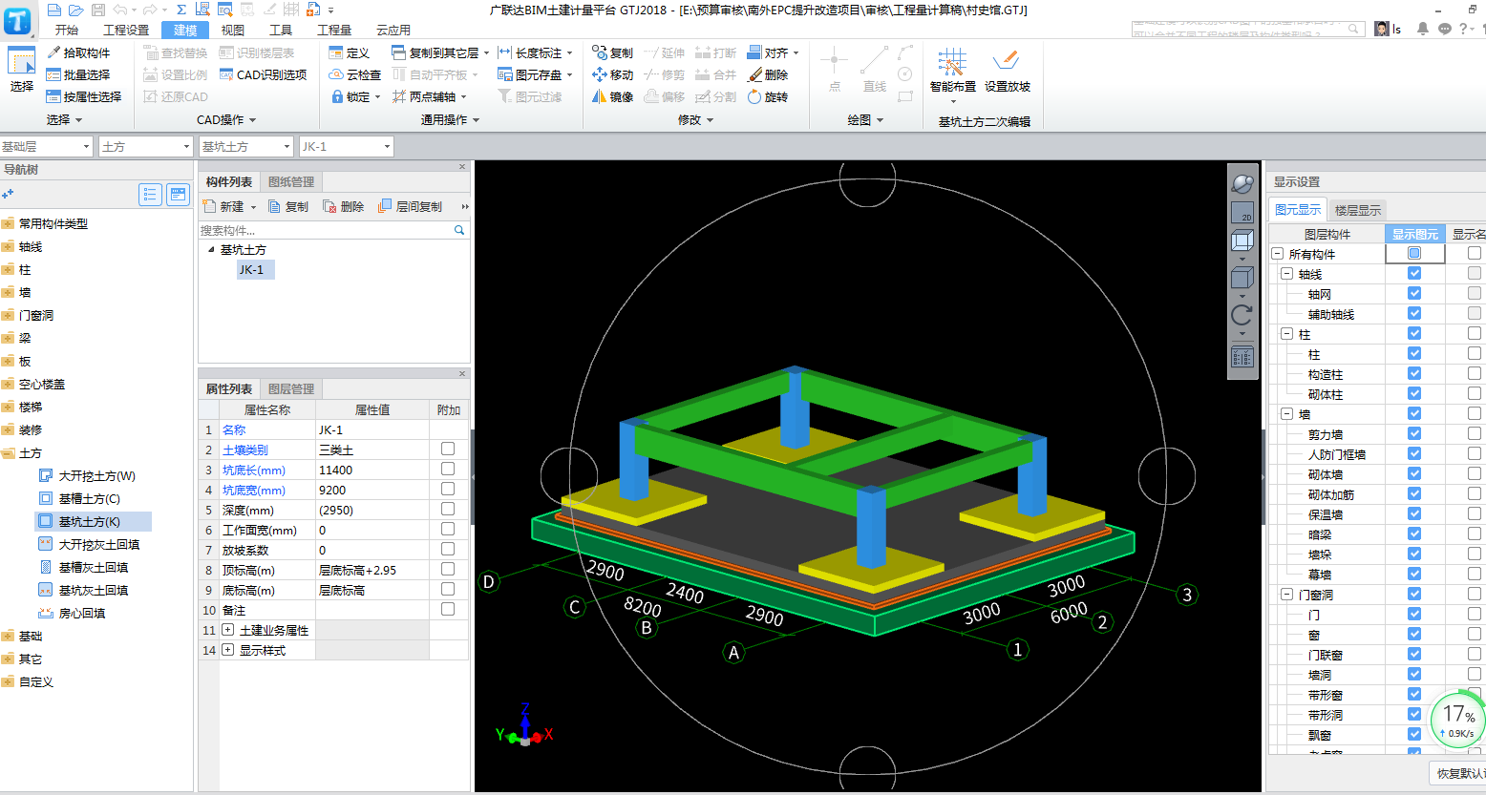Open the 工程量 ribbon tab
This screenshot has width=1486, height=795.
click(x=334, y=31)
